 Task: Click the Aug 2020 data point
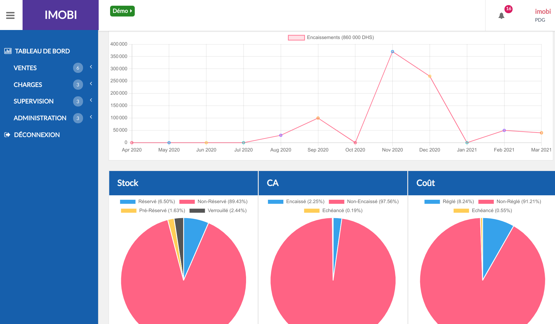281,135
